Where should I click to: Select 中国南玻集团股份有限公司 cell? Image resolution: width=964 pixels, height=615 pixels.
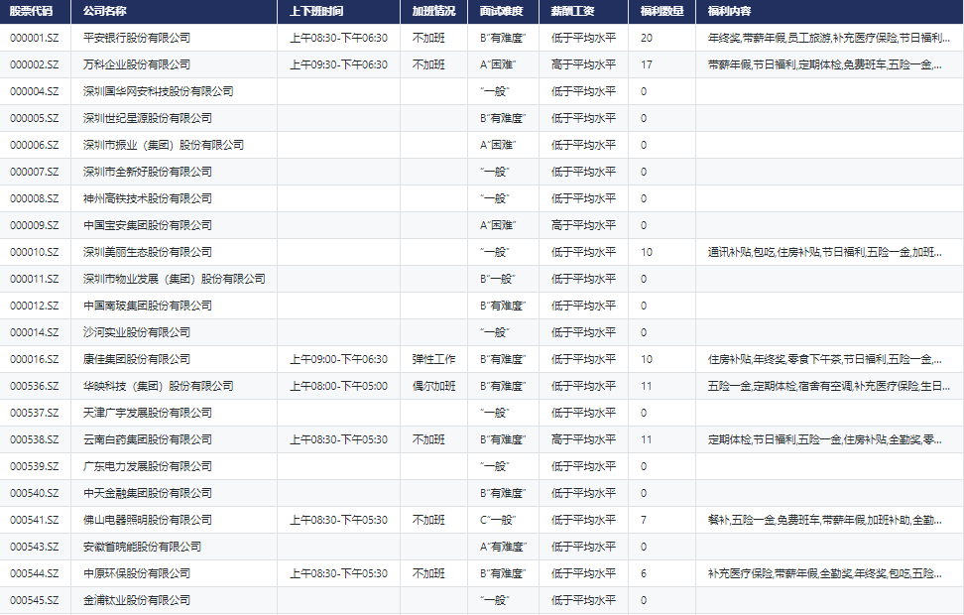148,306
